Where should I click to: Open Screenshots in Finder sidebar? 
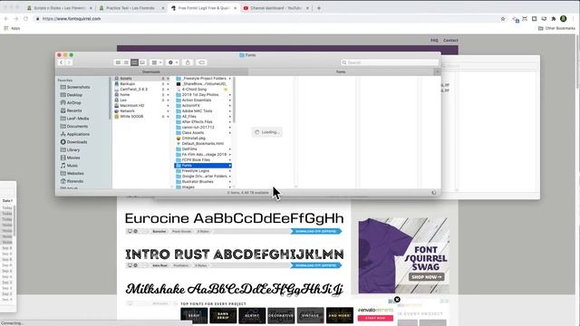click(x=75, y=87)
